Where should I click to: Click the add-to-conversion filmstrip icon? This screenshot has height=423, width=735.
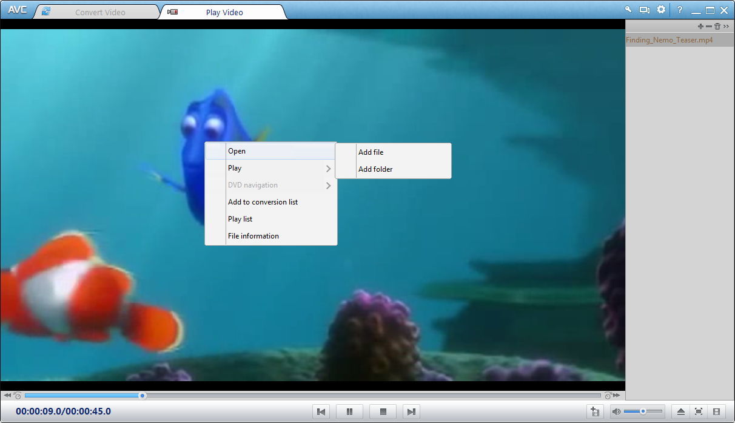[x=595, y=411]
